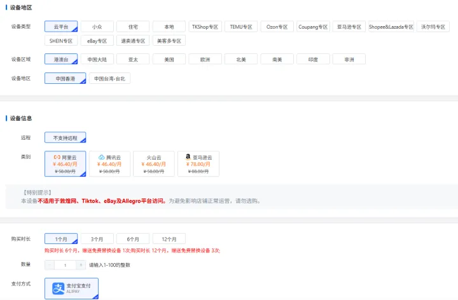Choose 腾讯云 plan card
Image resolution: width=458 pixels, height=300 pixels.
pos(109,164)
